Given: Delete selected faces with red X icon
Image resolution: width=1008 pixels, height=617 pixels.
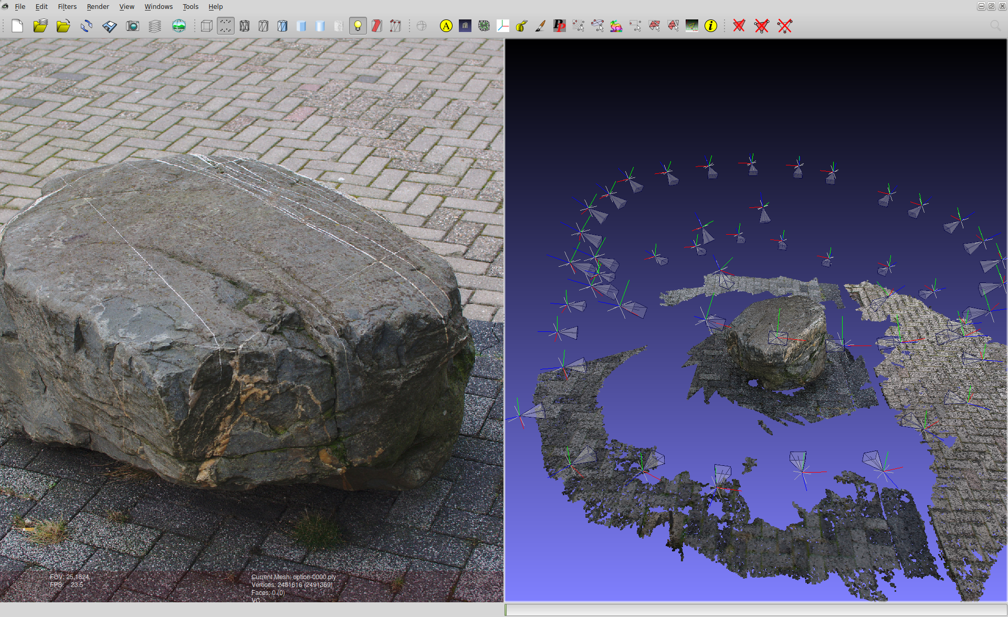Looking at the screenshot, I should (739, 26).
